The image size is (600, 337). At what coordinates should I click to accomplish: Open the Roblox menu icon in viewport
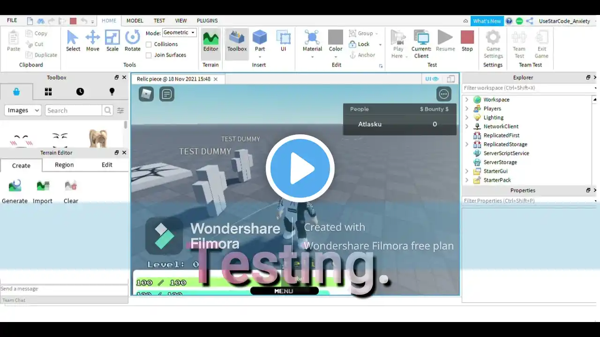coord(146,94)
